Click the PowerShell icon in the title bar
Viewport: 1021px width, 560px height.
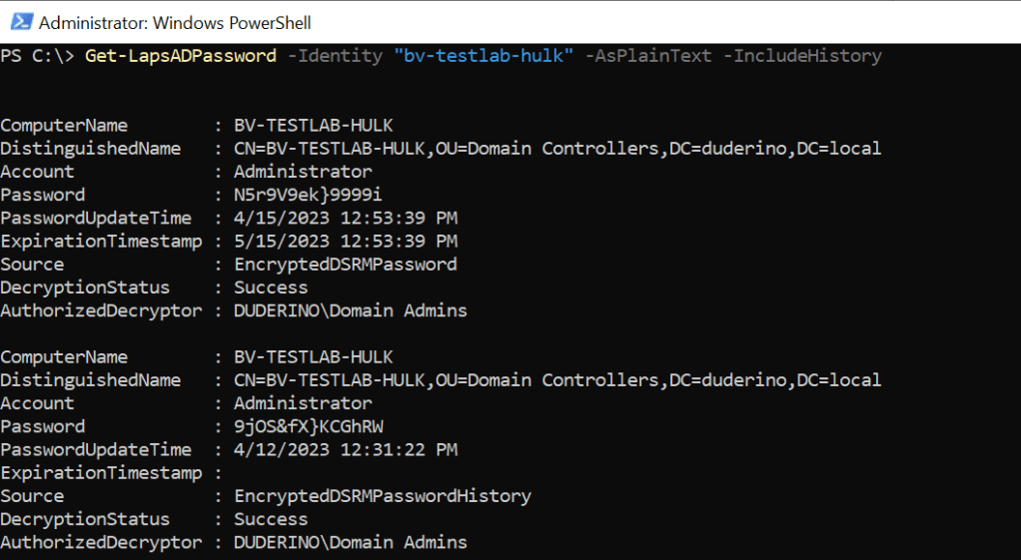click(x=18, y=21)
